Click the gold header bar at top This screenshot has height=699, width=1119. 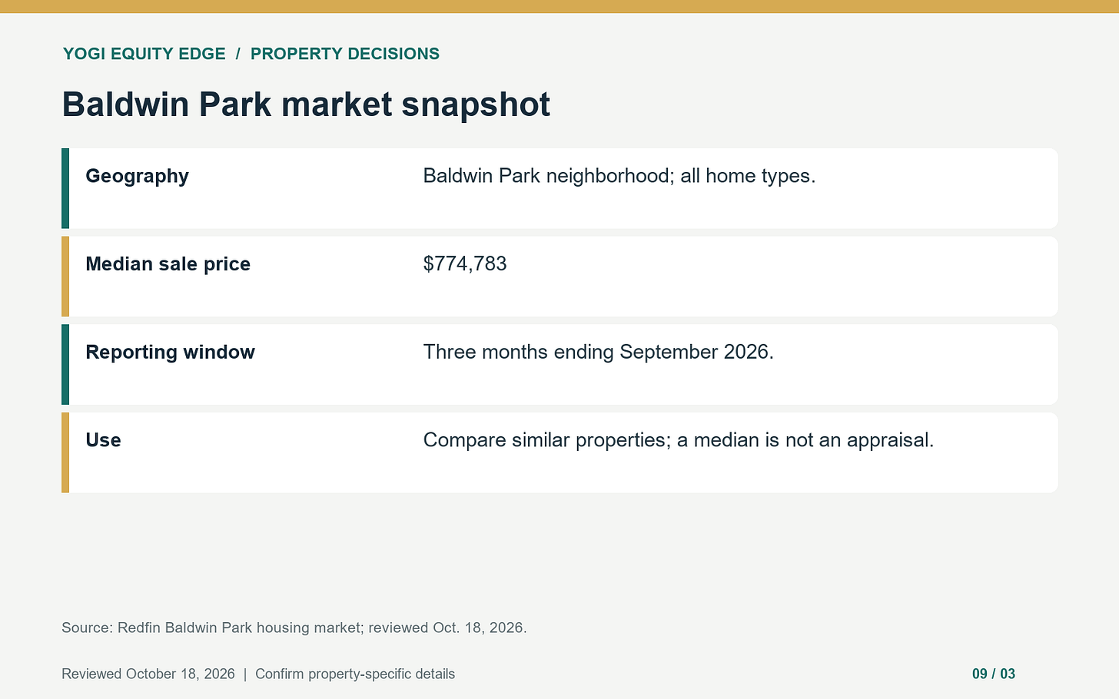pyautogui.click(x=559, y=6)
